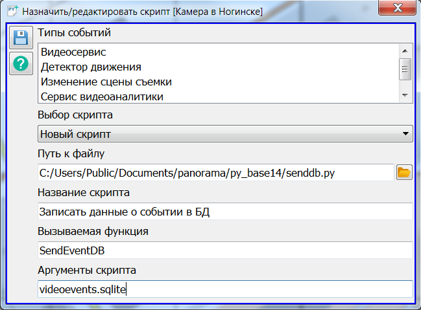Open help via the question mark icon
The image size is (421, 310).
21,63
